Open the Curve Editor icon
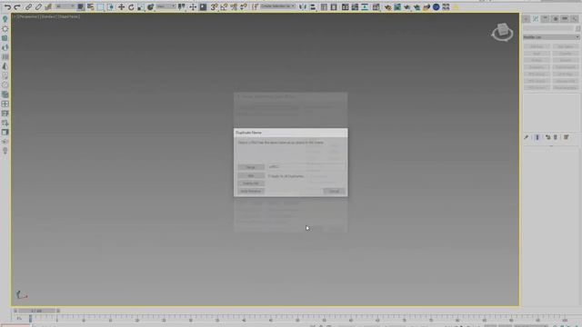The width and height of the screenshot is (582, 327). [355, 7]
